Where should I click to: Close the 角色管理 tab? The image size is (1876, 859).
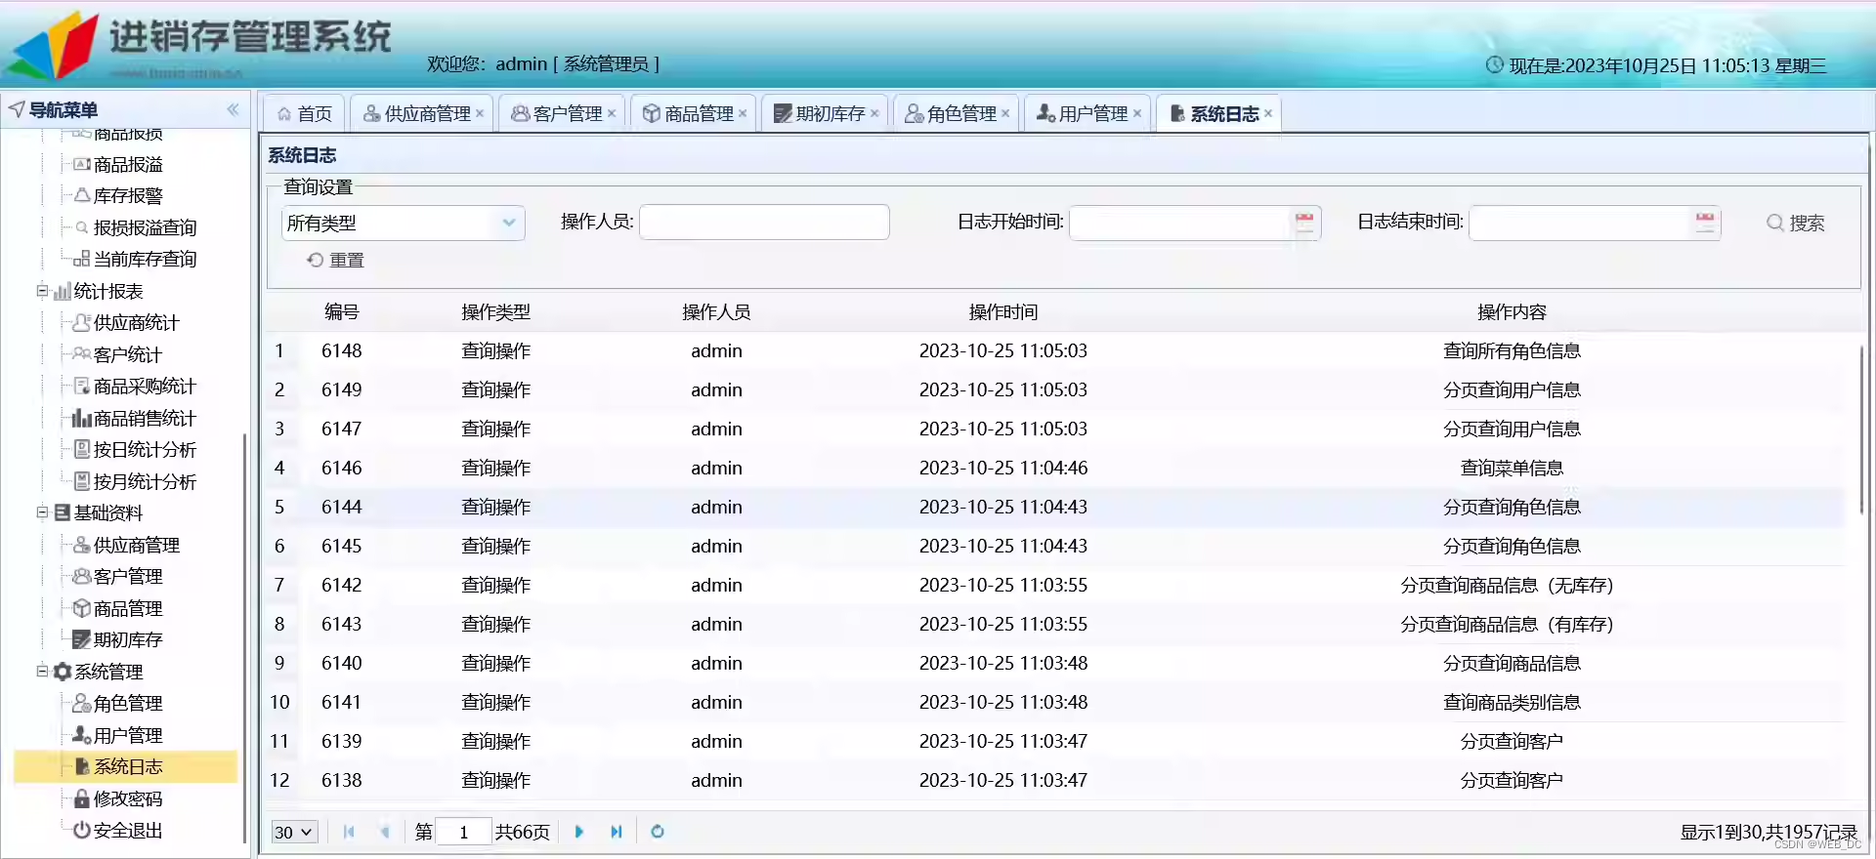point(1005,113)
